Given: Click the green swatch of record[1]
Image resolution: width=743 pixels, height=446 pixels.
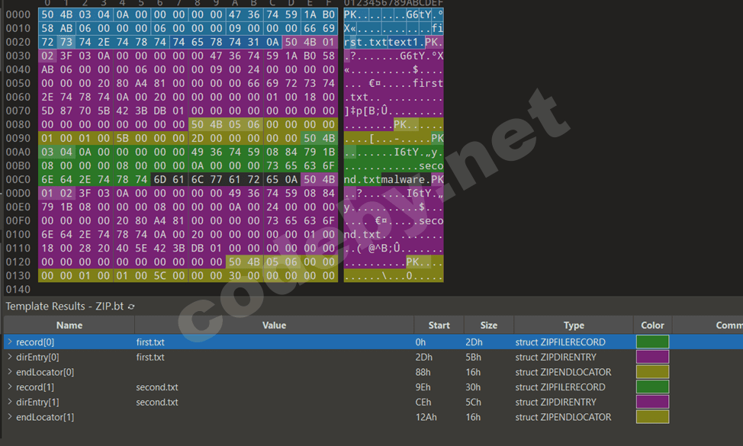Looking at the screenshot, I should pos(652,387).
